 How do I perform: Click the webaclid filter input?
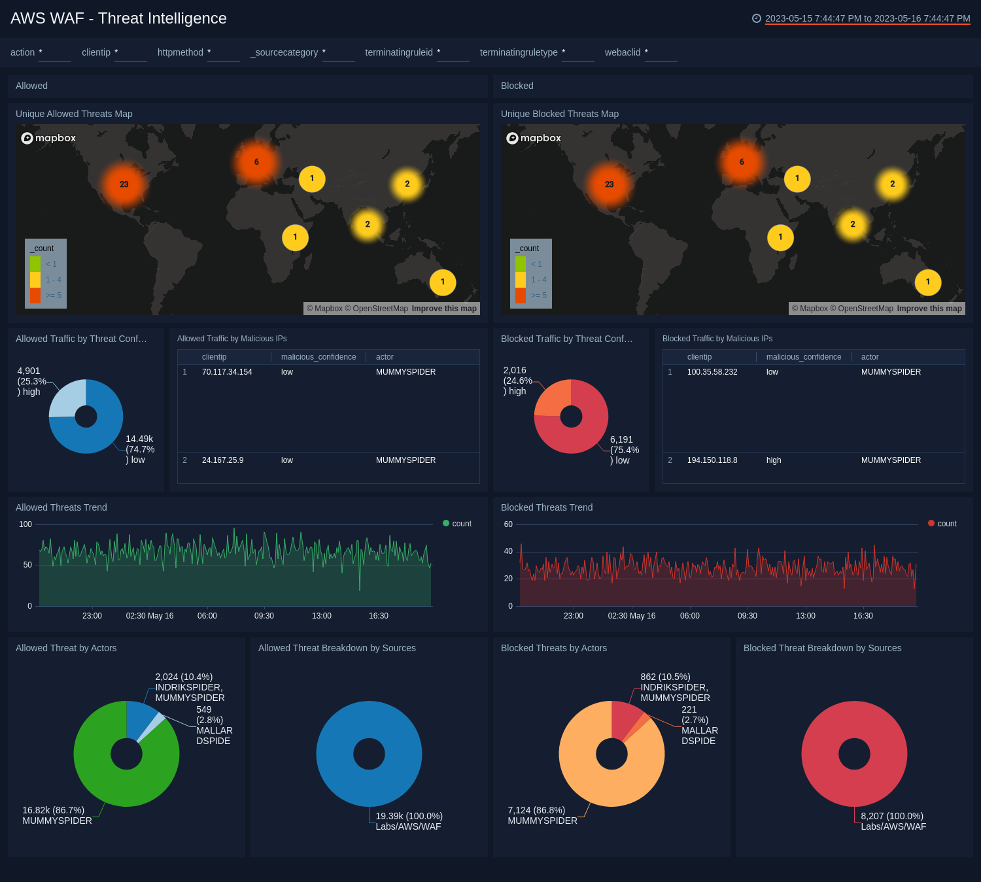click(x=661, y=53)
